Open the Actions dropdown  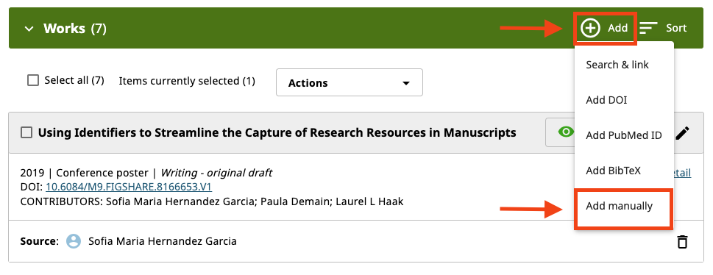tap(350, 83)
